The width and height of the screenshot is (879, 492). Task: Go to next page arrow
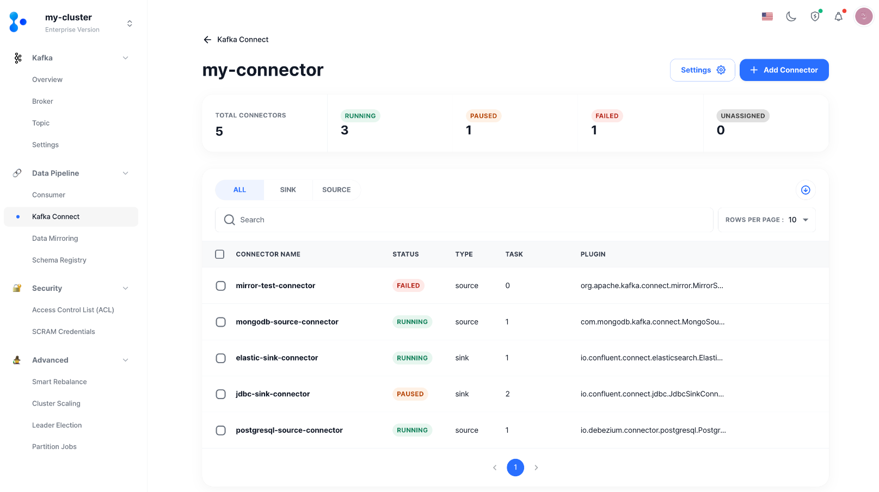pos(536,468)
